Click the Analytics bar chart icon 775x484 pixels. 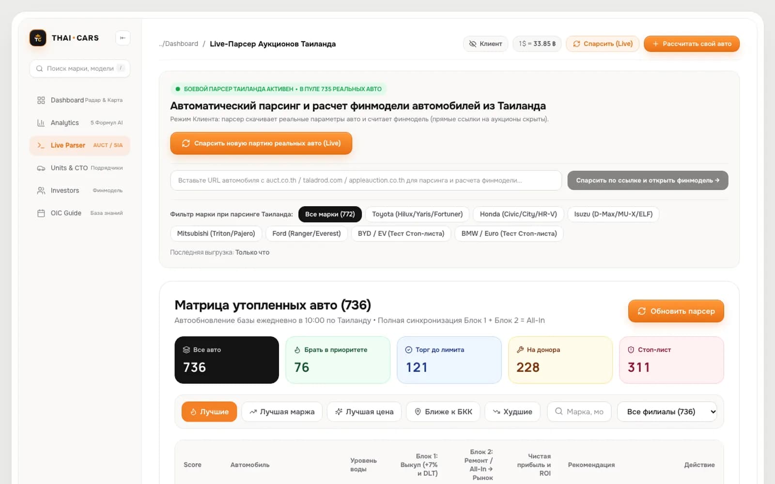click(x=41, y=123)
